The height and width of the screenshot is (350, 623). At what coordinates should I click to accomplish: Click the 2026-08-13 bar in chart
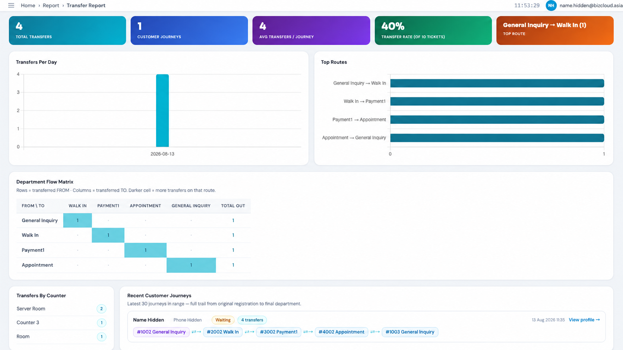(162, 110)
